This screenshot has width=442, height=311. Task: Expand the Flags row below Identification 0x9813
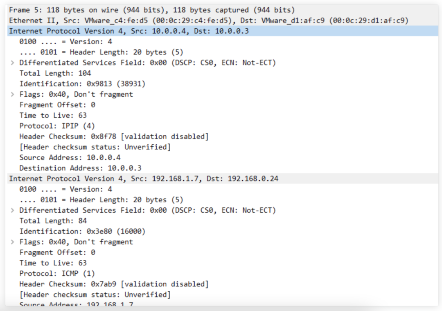pyautogui.click(x=13, y=94)
